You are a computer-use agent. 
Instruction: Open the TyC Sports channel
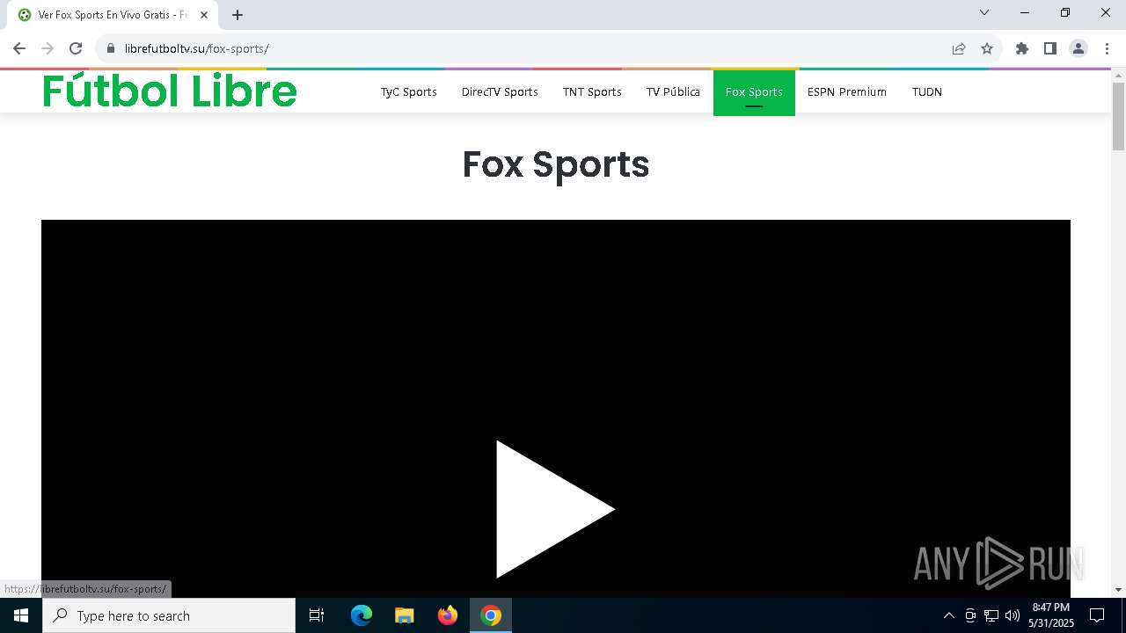point(409,91)
